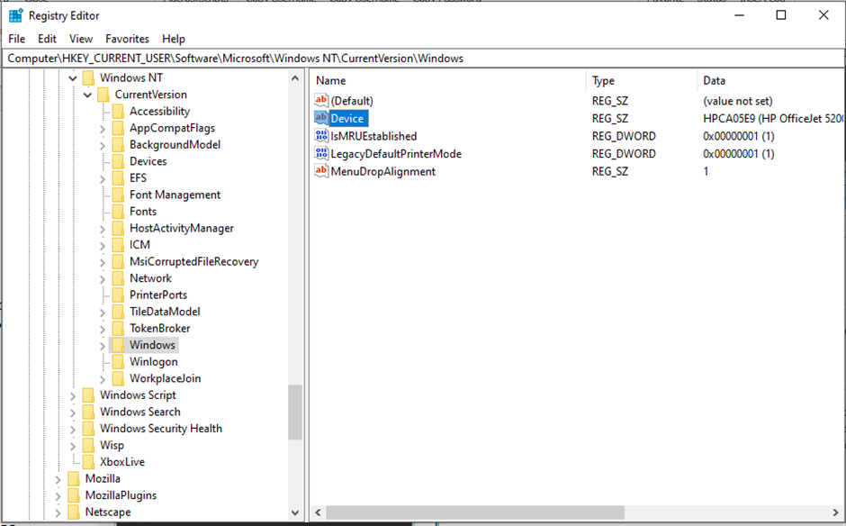This screenshot has width=846, height=526.
Task: Click the Registry Editor title bar icon
Action: pyautogui.click(x=15, y=15)
